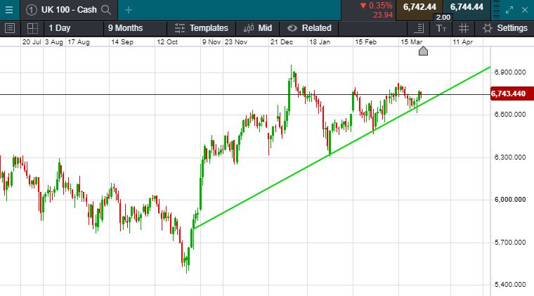Click the sell price 6,742.44 button
The width and height of the screenshot is (534, 296).
click(419, 7)
